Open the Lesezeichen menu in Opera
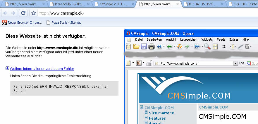 (189, 39)
